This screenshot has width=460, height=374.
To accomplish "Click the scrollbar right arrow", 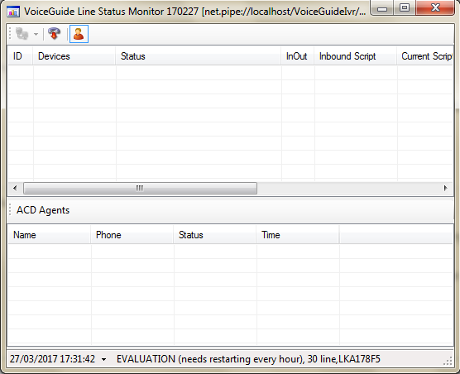I will click(446, 188).
